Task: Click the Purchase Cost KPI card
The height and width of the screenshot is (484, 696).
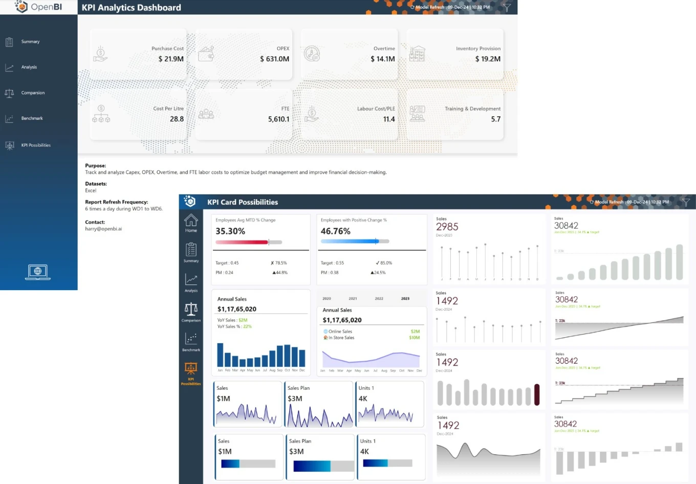Action: click(138, 54)
